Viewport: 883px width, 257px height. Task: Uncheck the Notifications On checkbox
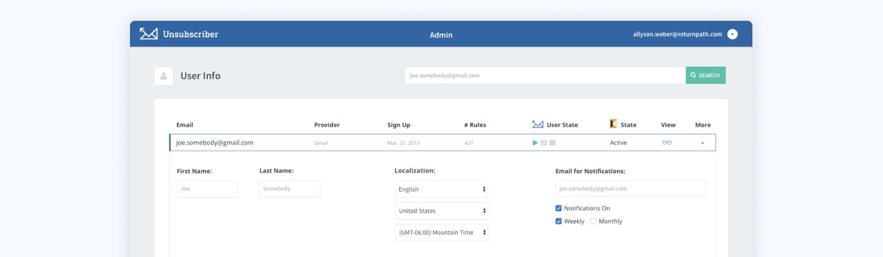pyautogui.click(x=559, y=208)
